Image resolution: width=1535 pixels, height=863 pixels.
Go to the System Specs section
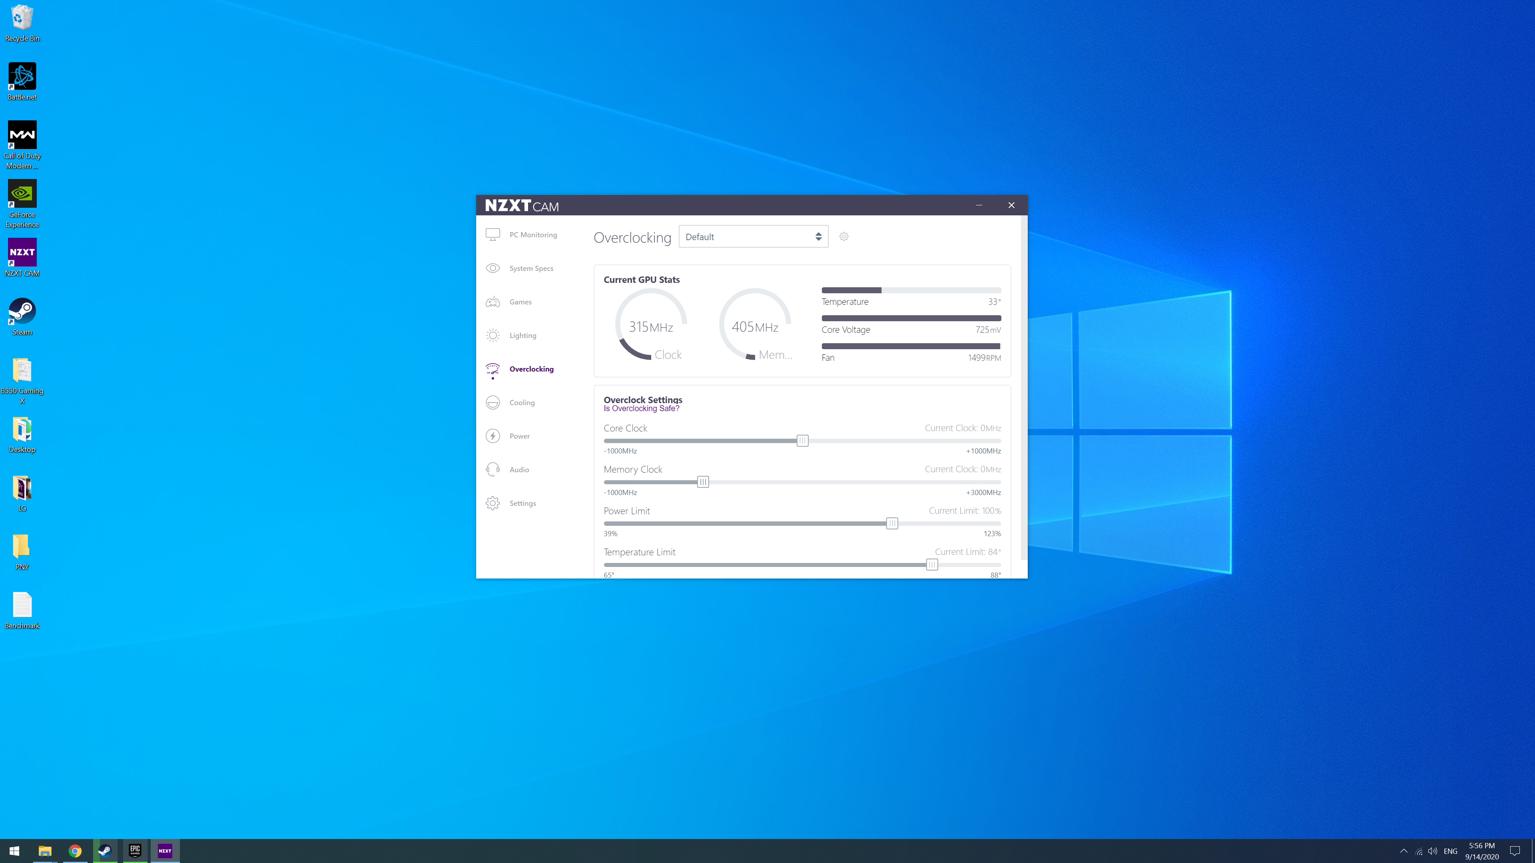[532, 268]
